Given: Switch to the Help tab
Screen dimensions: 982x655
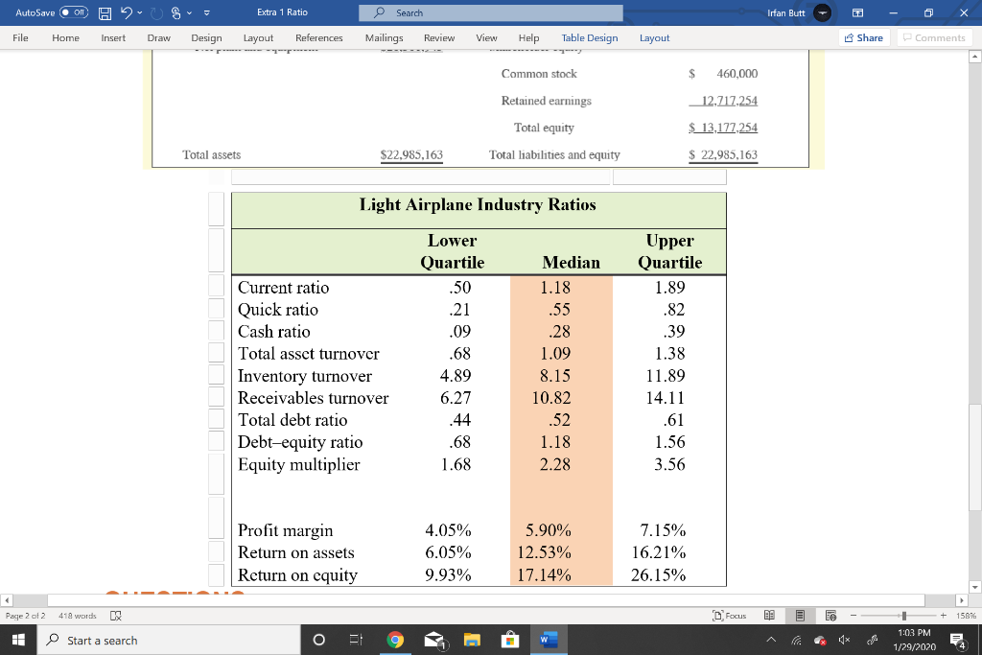Looking at the screenshot, I should coord(528,37).
